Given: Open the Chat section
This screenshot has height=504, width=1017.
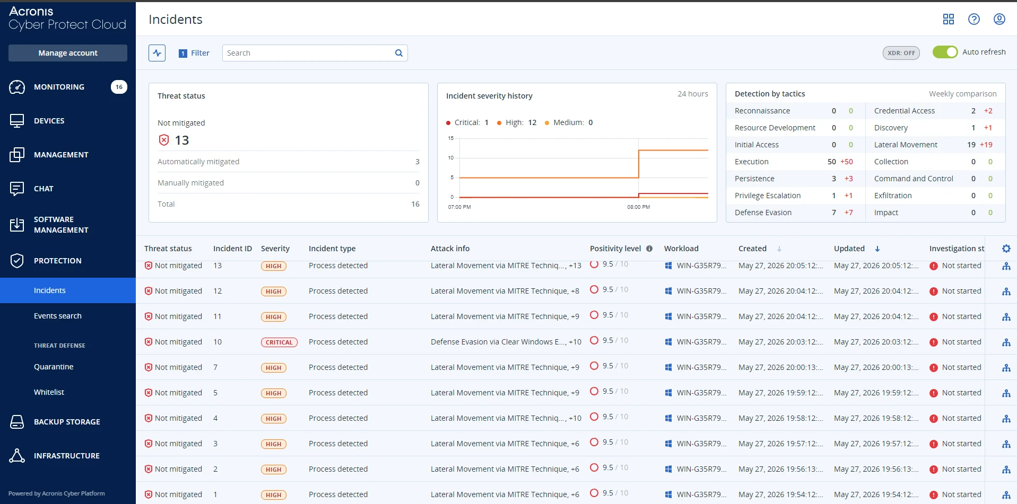Looking at the screenshot, I should point(68,189).
